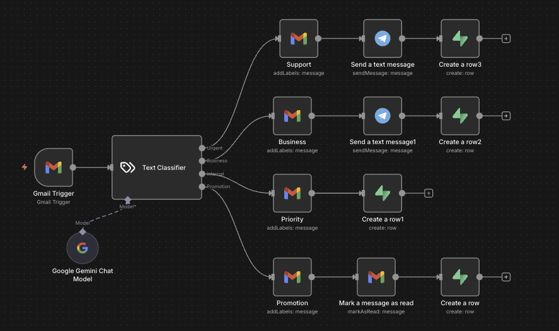The height and width of the screenshot is (331, 559).
Task: Add a node after 'Create a row3'
Action: (506, 38)
